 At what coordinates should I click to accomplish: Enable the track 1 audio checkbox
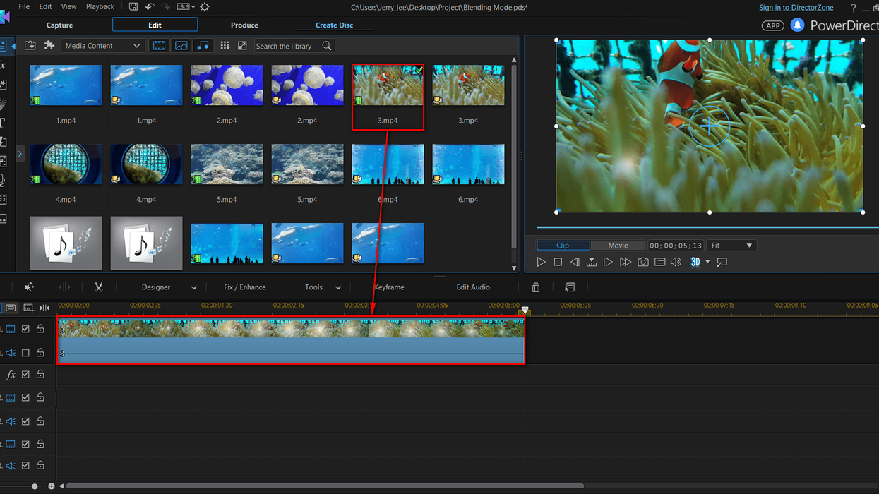[25, 353]
